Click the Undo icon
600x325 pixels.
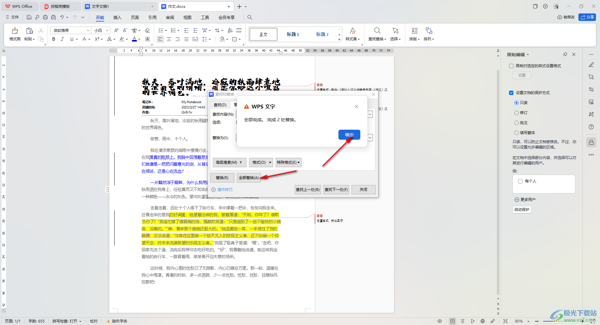click(x=62, y=17)
